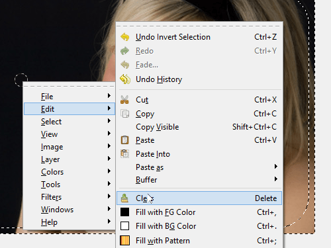Click the Cut scissors icon

(x=124, y=100)
